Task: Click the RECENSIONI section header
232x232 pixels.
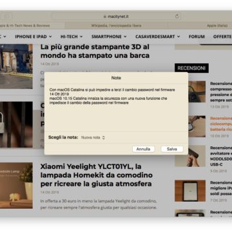Action: coord(191,68)
